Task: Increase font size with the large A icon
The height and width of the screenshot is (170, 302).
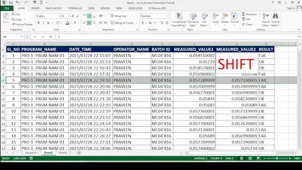Action: click(73, 16)
